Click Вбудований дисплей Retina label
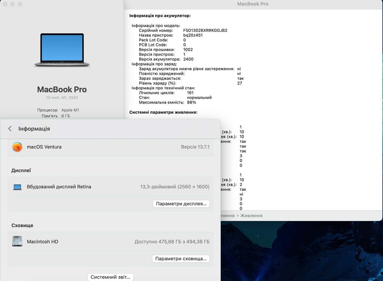Viewport: 383px width, 281px height. pyautogui.click(x=59, y=187)
